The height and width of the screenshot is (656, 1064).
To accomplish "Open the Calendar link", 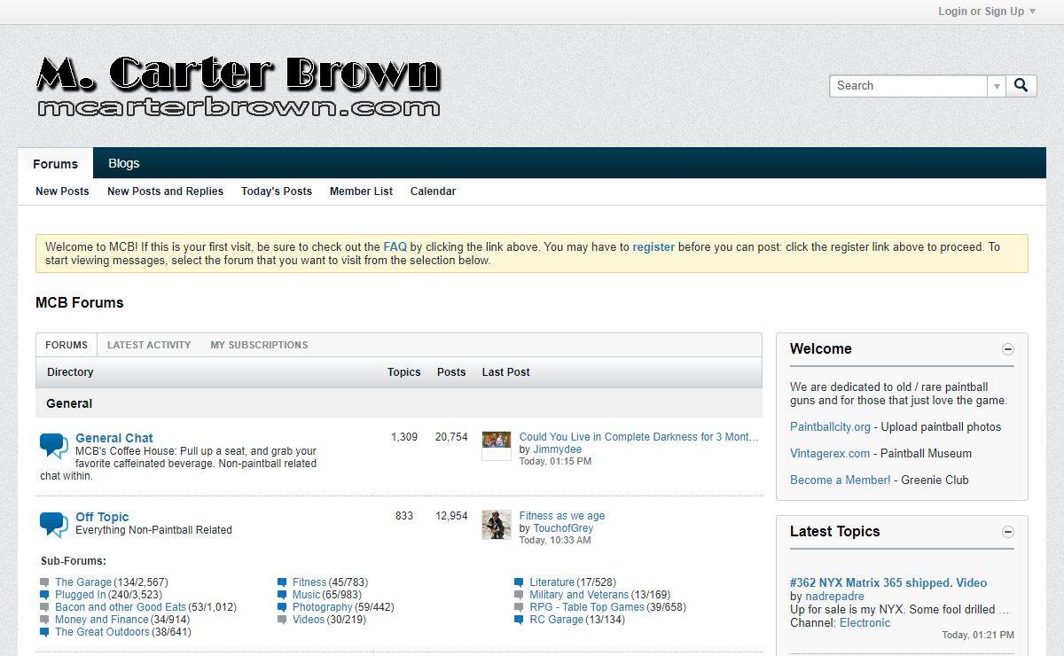I will click(x=433, y=191).
